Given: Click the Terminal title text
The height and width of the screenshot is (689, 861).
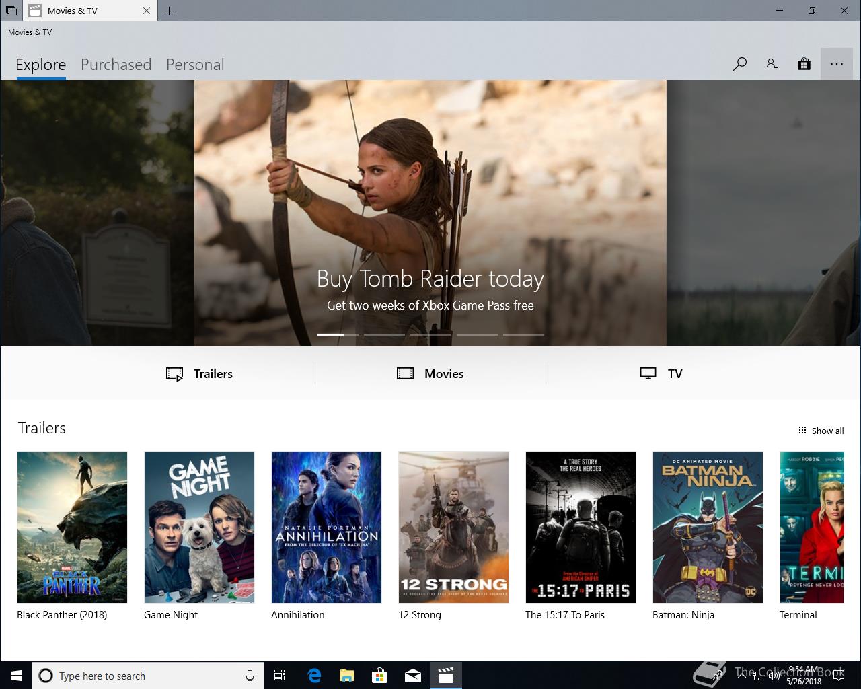Looking at the screenshot, I should tap(798, 615).
